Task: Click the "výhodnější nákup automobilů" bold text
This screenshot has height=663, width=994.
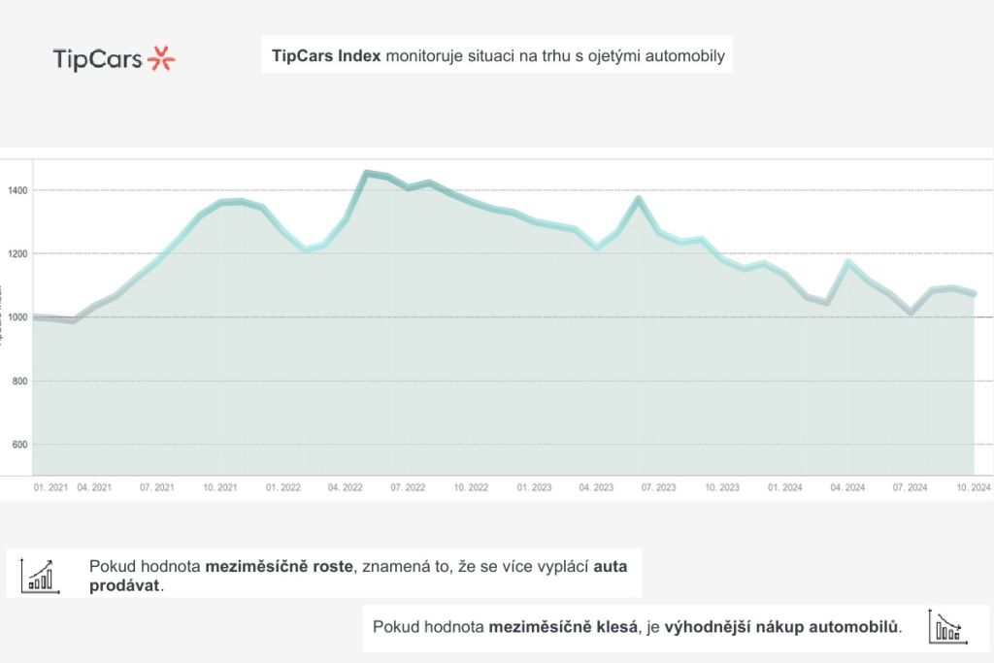Action: click(x=781, y=627)
